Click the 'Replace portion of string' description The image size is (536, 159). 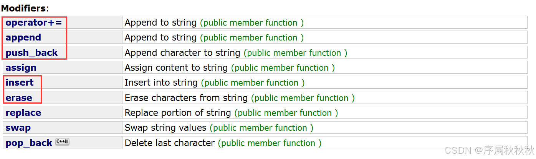(x=178, y=113)
